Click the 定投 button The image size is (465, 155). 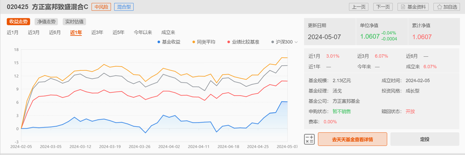point(425,139)
